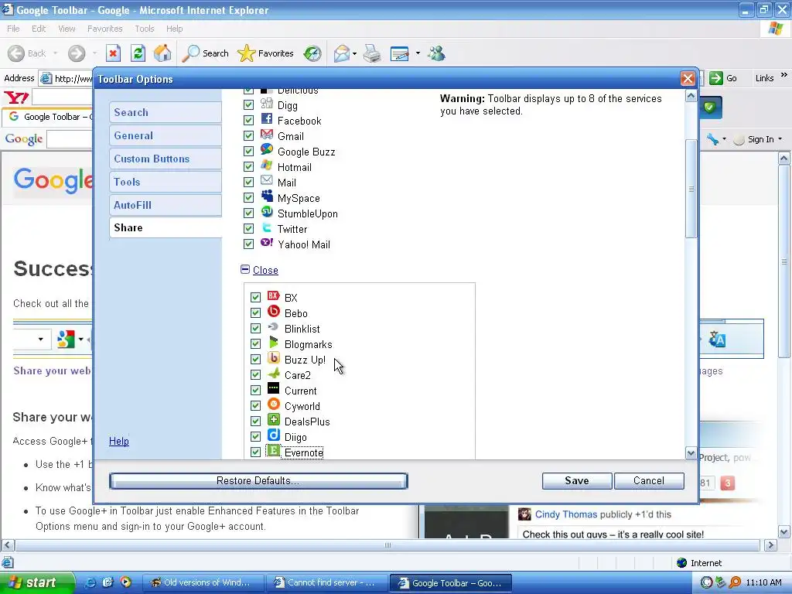Uncheck the Facebook checkbox
792x594 pixels.
[x=248, y=120]
